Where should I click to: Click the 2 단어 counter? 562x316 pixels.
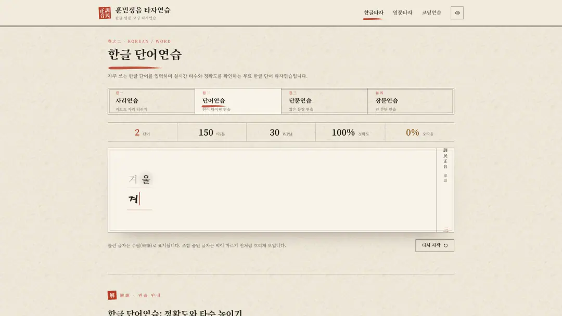pyautogui.click(x=142, y=133)
